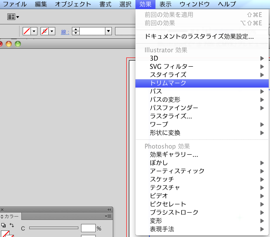
Task: Expand the SVG フィルター submenu
Action: point(202,67)
